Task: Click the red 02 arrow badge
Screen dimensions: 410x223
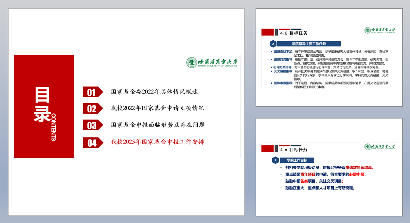Action: [92, 108]
